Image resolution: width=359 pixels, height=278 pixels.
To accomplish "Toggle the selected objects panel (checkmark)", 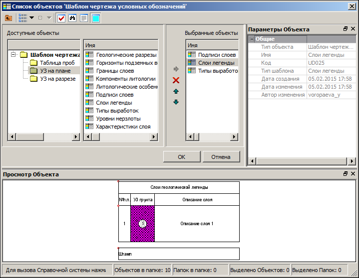I will 61,18.
